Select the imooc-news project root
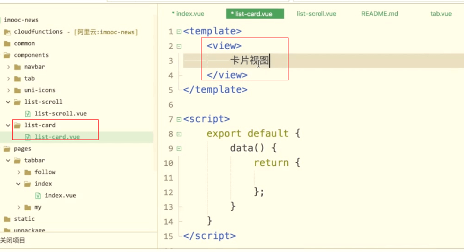 coord(21,20)
